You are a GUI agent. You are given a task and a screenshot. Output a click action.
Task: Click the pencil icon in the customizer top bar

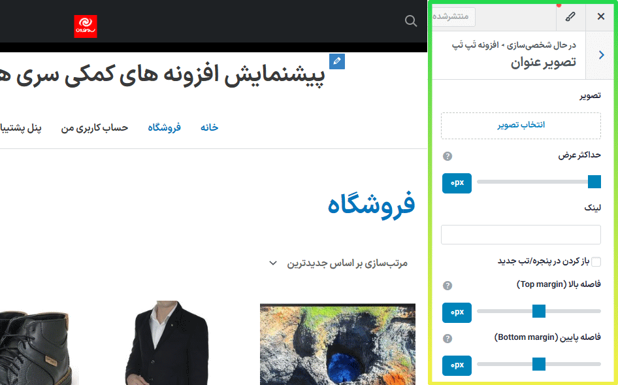pyautogui.click(x=571, y=16)
